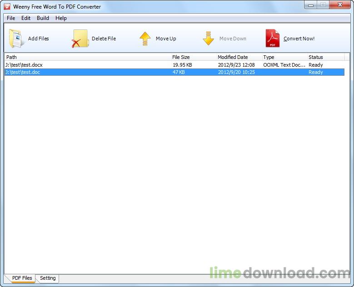Select the J:\test\test.docx row
The height and width of the screenshot is (287, 354).
click(x=175, y=65)
